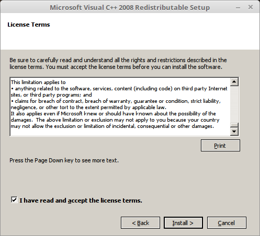Click the window title "Microsoft Visual C++ 2008 Redistributable Setup"
Screen dimensions: 260x236
[130, 8]
